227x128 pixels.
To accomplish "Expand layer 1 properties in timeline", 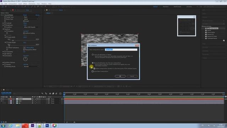I will click(9, 99).
